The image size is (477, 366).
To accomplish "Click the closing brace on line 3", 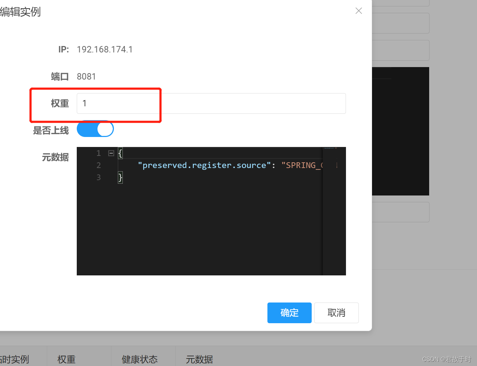I will point(120,178).
